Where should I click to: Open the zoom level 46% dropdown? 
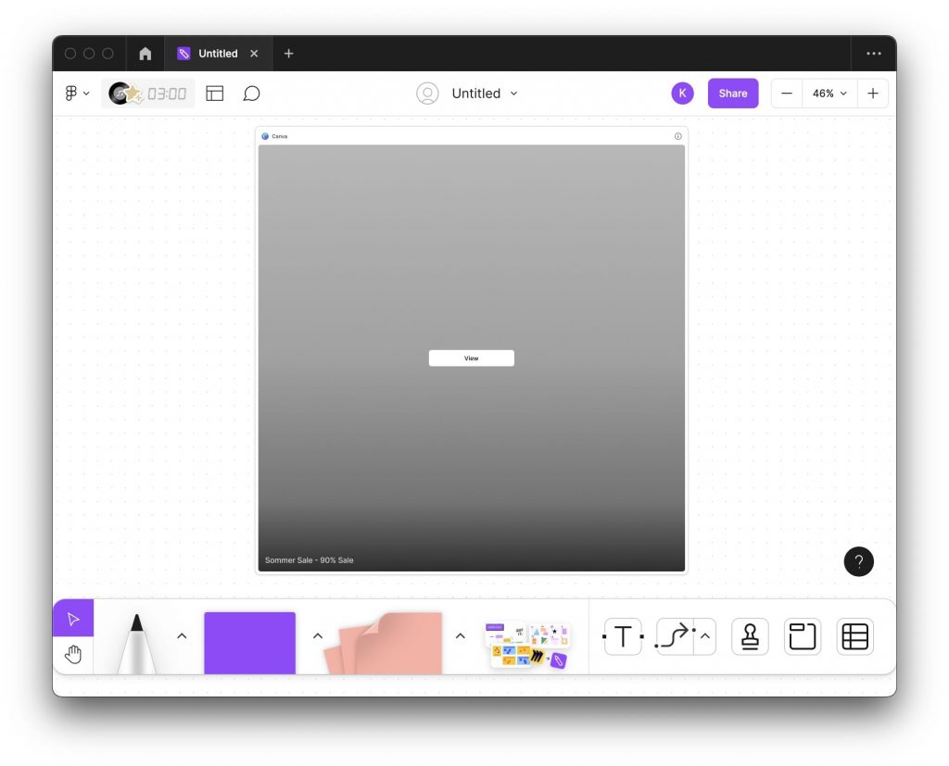(x=826, y=93)
